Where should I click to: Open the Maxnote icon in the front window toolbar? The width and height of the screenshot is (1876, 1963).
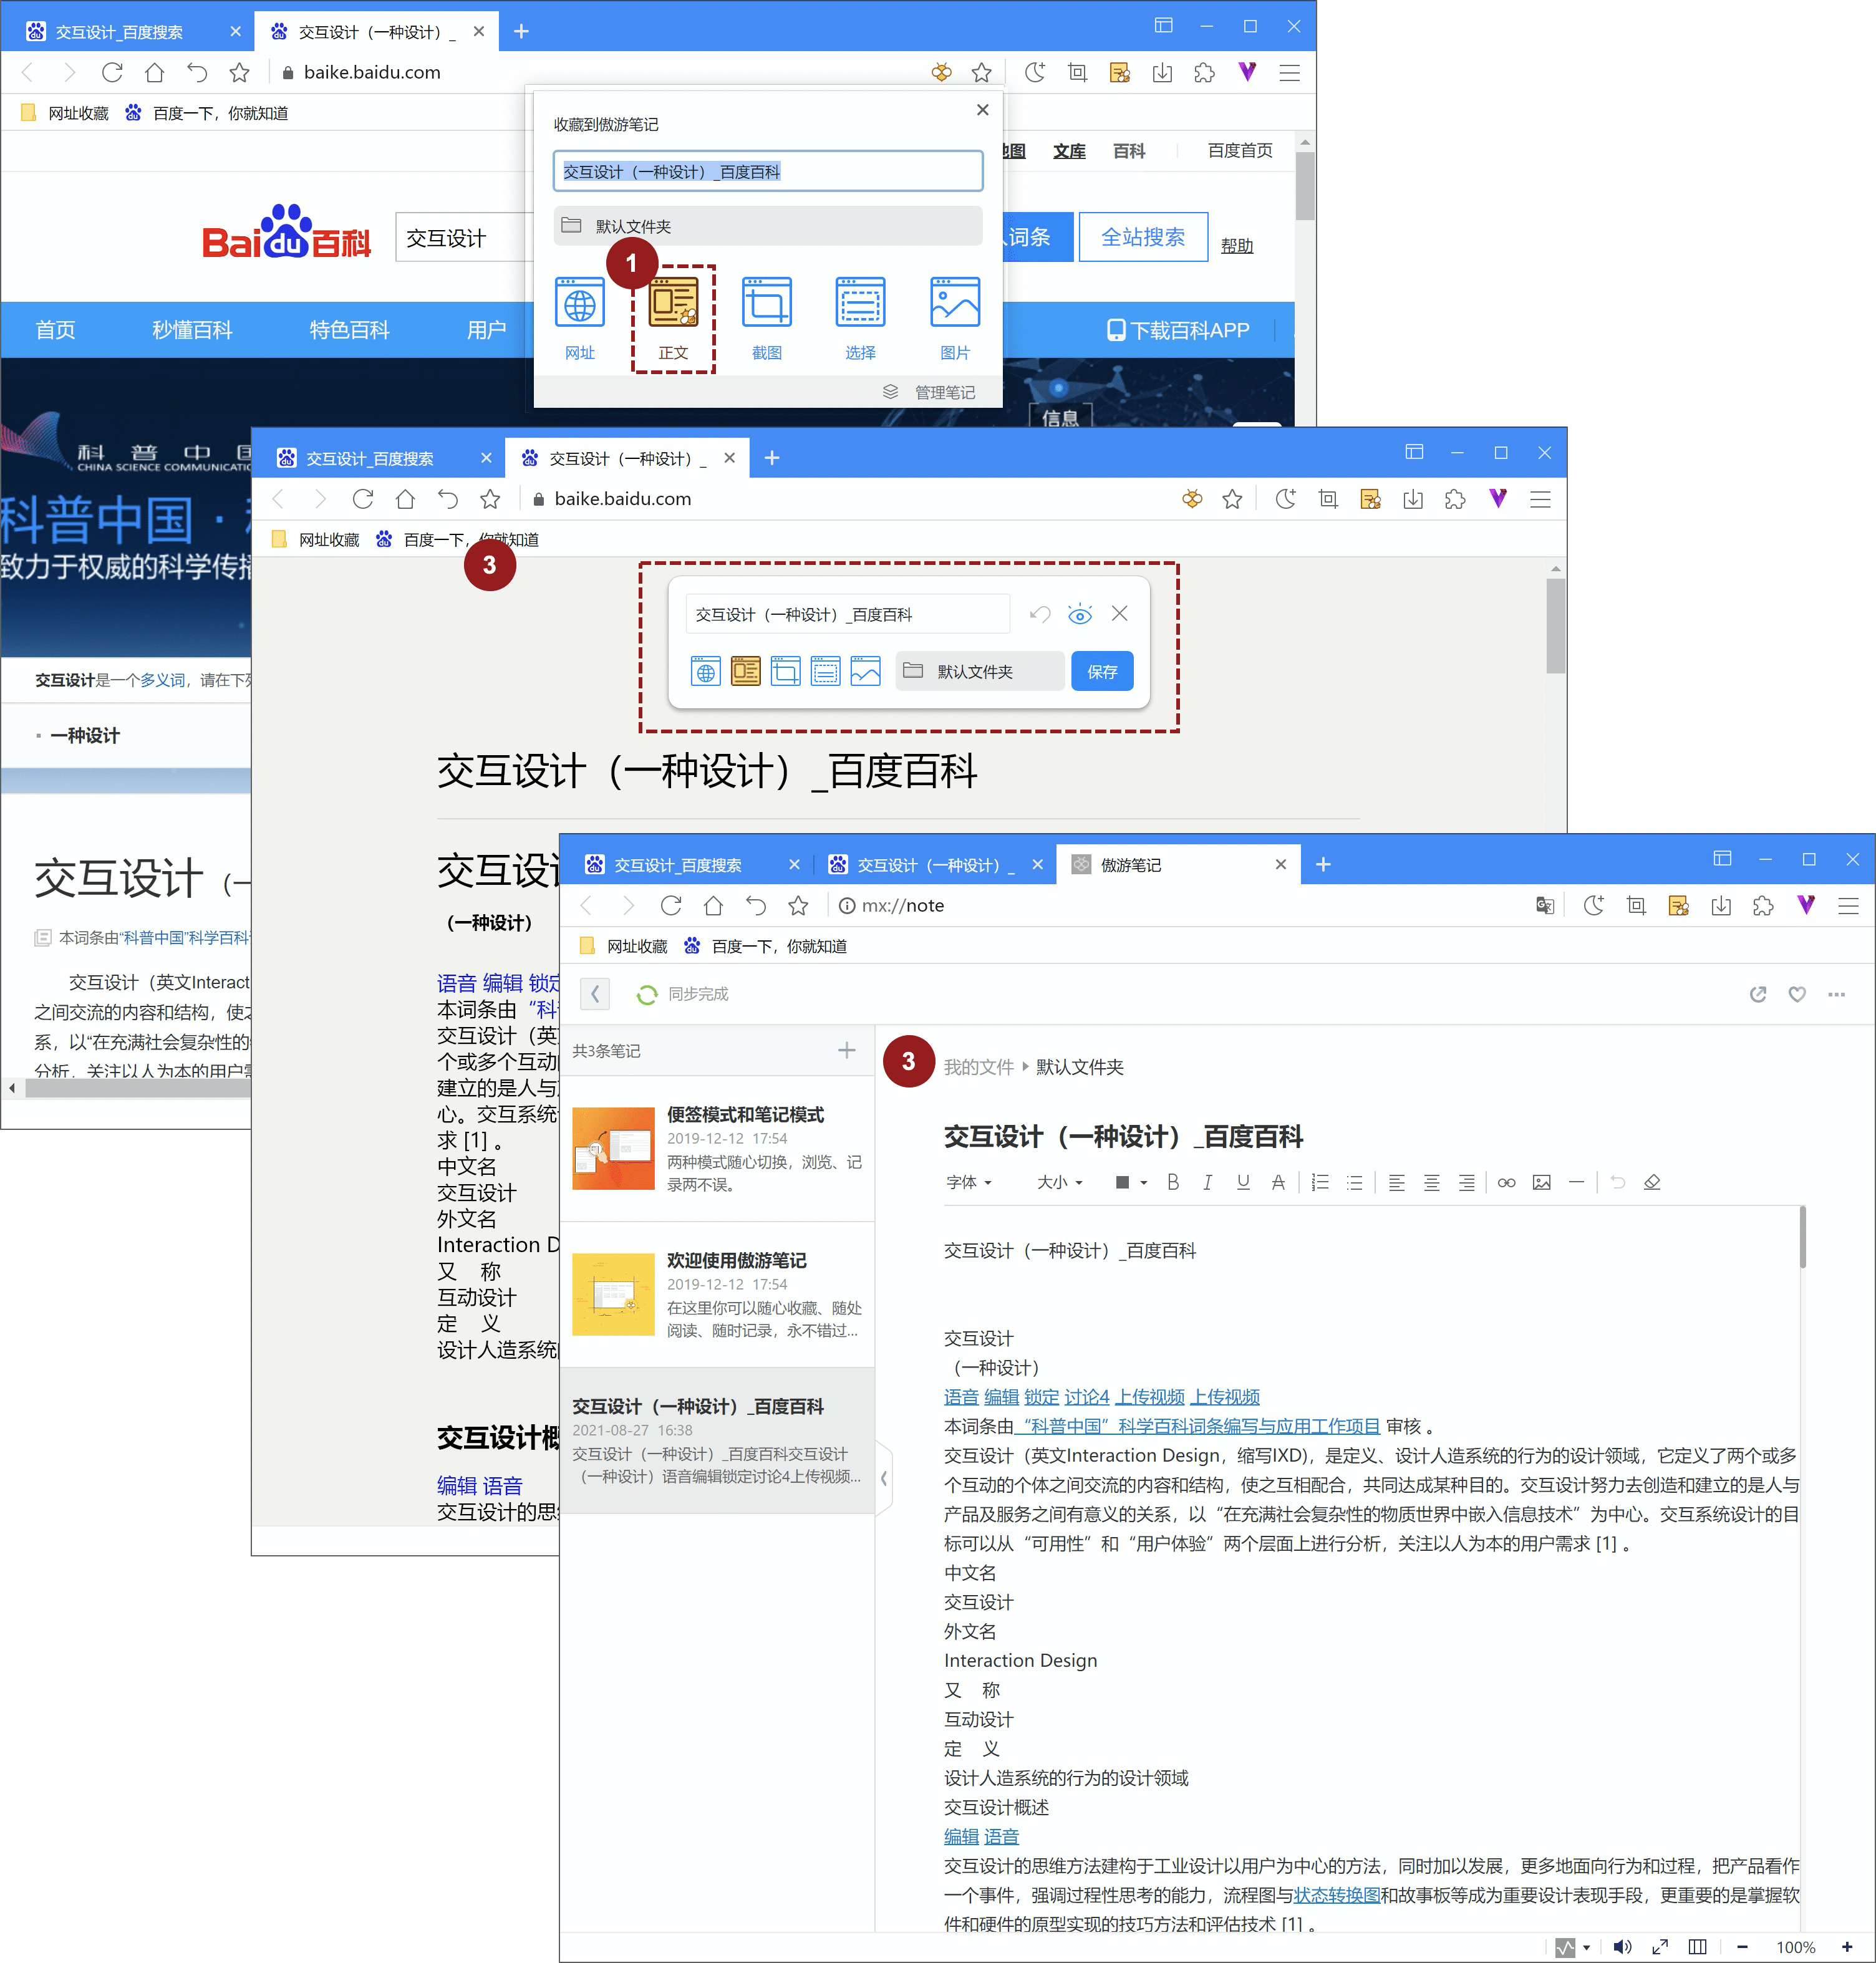(x=1678, y=905)
